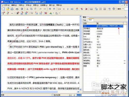This screenshot has height=97, width=129.
Task: Open the 编辑 menu
Action: coord(14,5)
